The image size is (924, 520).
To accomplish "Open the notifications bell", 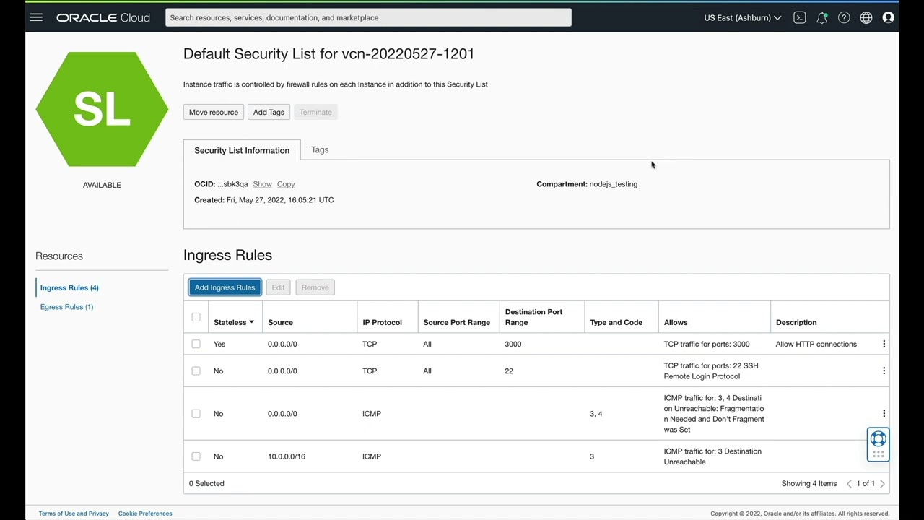I will [821, 17].
